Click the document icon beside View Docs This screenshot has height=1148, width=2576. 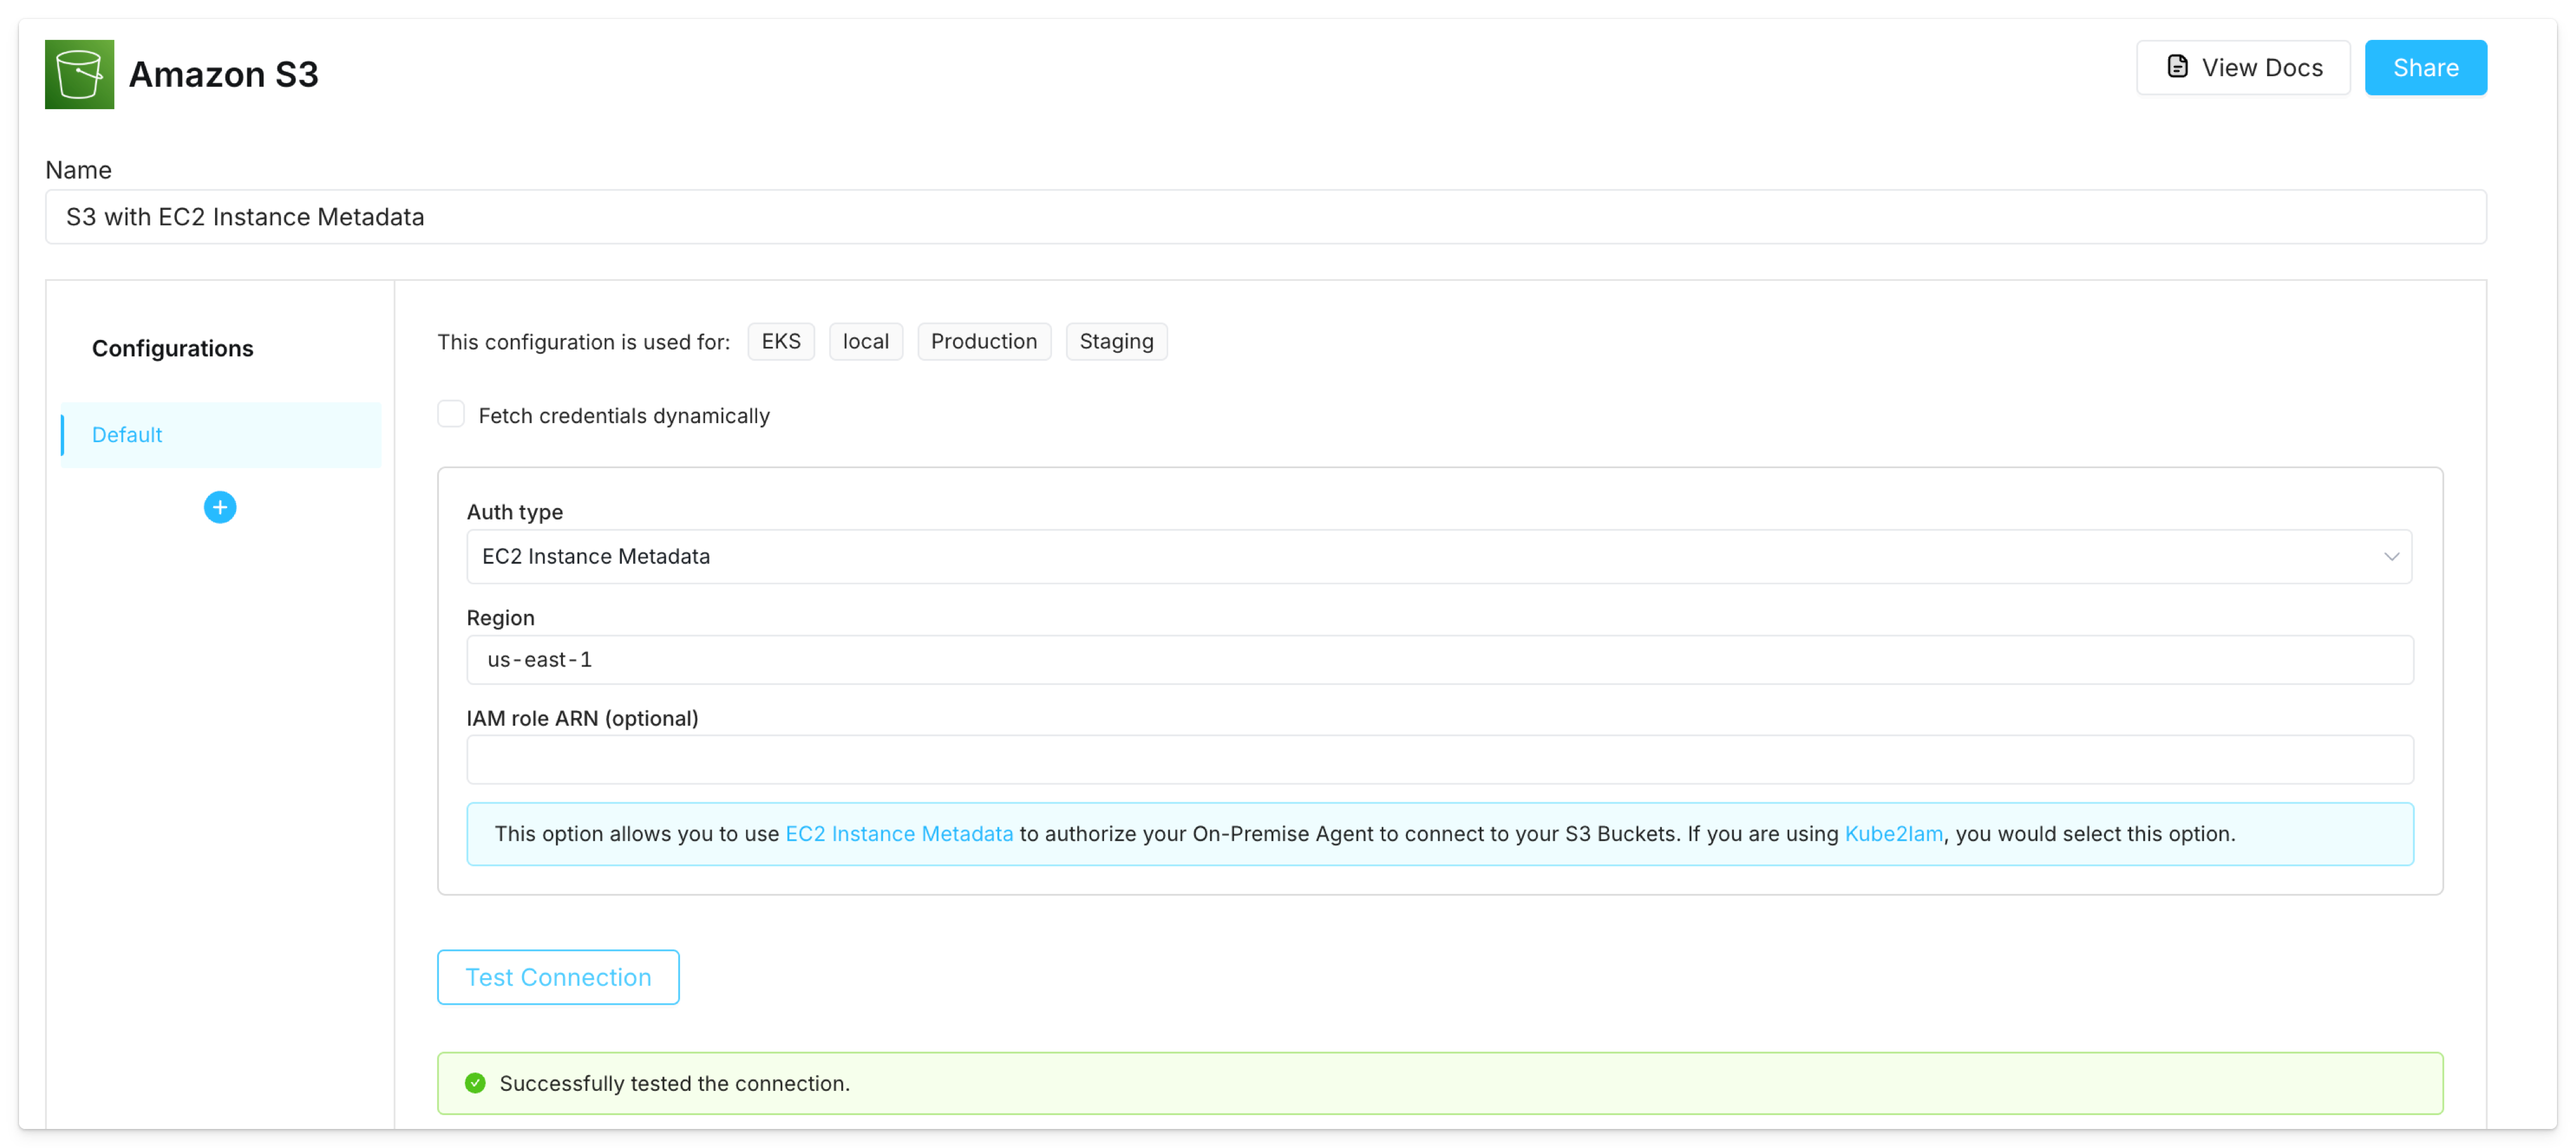point(2178,66)
